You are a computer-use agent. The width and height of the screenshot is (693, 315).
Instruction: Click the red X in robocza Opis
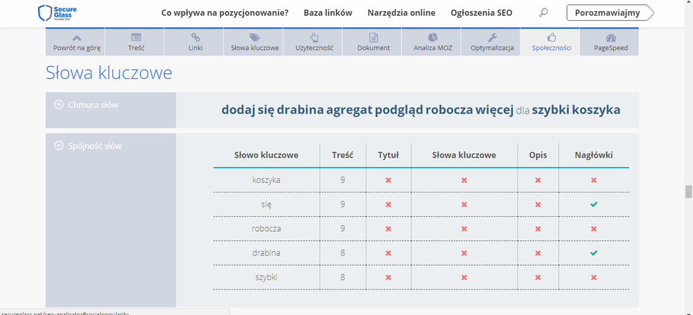(538, 229)
